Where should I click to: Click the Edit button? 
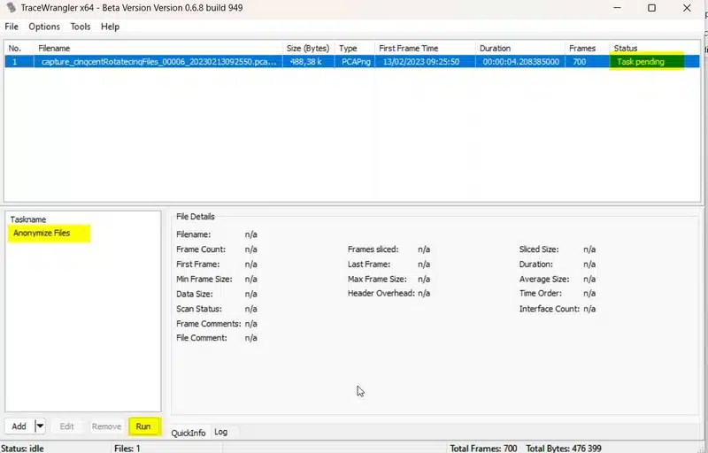(x=67, y=426)
